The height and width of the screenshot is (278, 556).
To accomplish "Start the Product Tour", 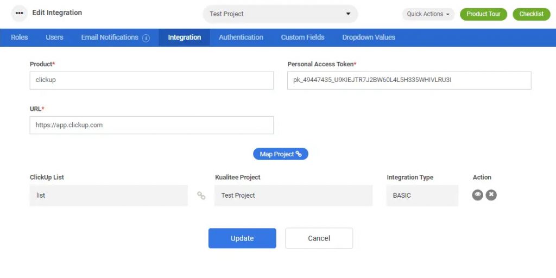I will click(x=483, y=14).
